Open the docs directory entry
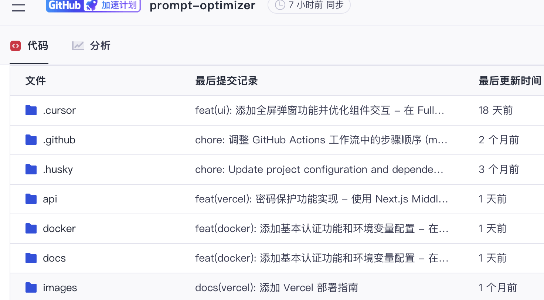The width and height of the screenshot is (544, 300). [54, 258]
